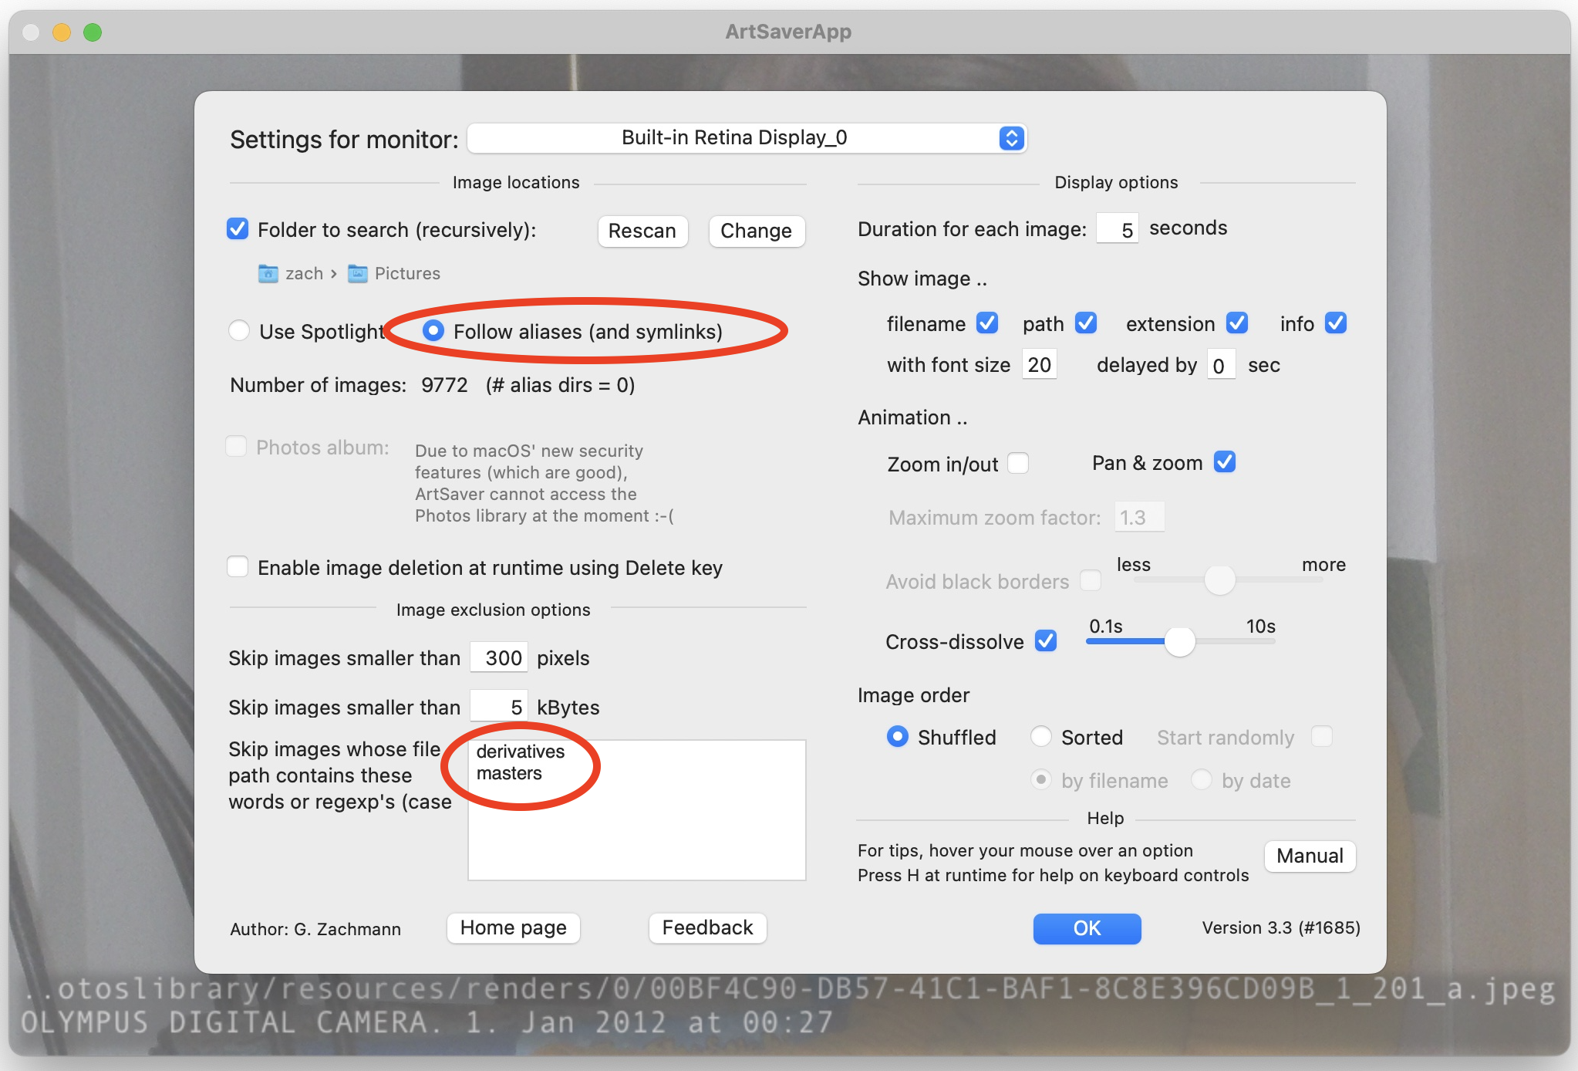Toggle the filename display checkbox
This screenshot has height=1071, width=1578.
tap(987, 323)
